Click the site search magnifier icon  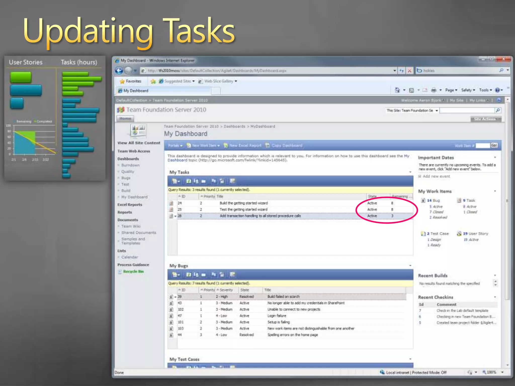[x=498, y=110]
